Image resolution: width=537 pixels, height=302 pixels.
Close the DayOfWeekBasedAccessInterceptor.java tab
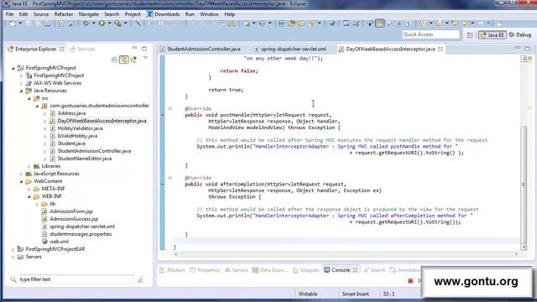point(441,49)
